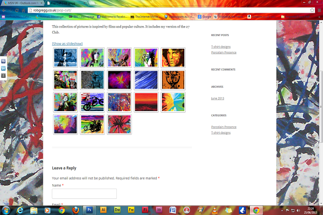Switch to the MSN UK Outlook tab
Screen dimensions: 323x215
23,3
